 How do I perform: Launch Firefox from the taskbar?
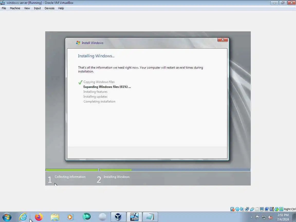pos(39,217)
